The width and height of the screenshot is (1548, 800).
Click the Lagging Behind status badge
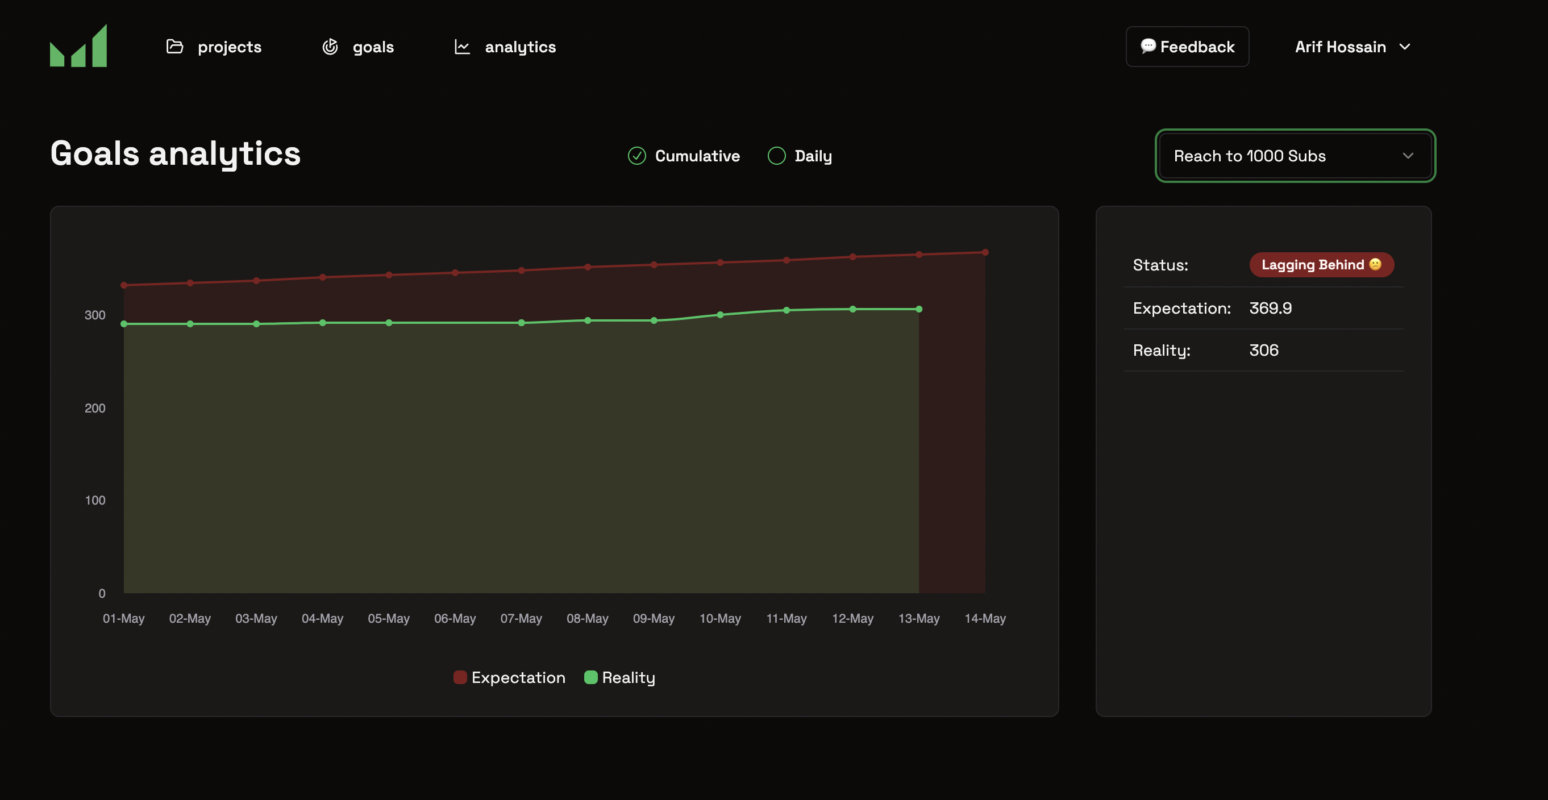1321,265
